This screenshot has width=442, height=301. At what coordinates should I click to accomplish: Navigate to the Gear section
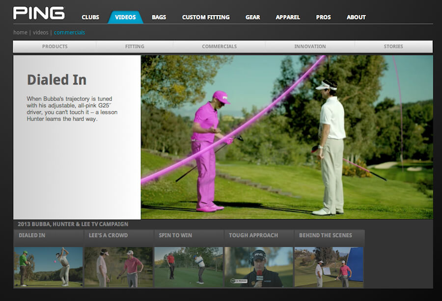[x=252, y=17]
